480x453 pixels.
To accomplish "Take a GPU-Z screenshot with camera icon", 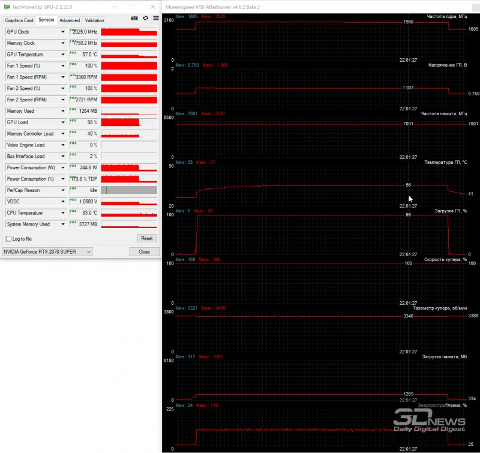I will pos(134,19).
